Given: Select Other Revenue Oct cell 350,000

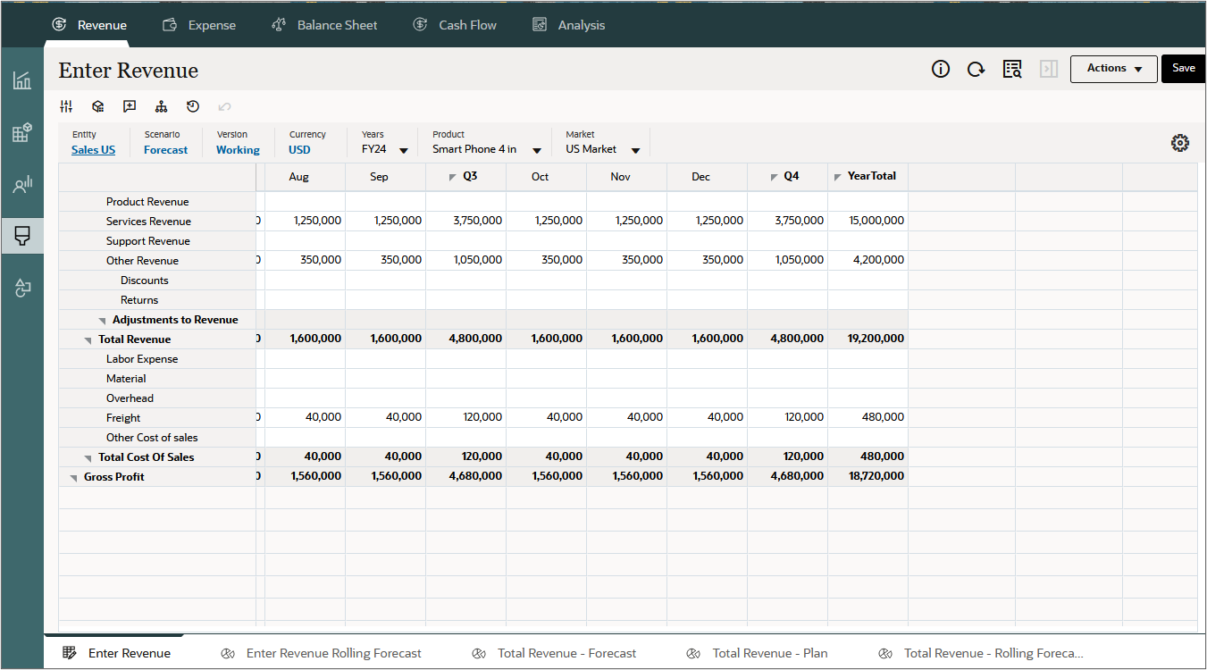Looking at the screenshot, I should (546, 260).
